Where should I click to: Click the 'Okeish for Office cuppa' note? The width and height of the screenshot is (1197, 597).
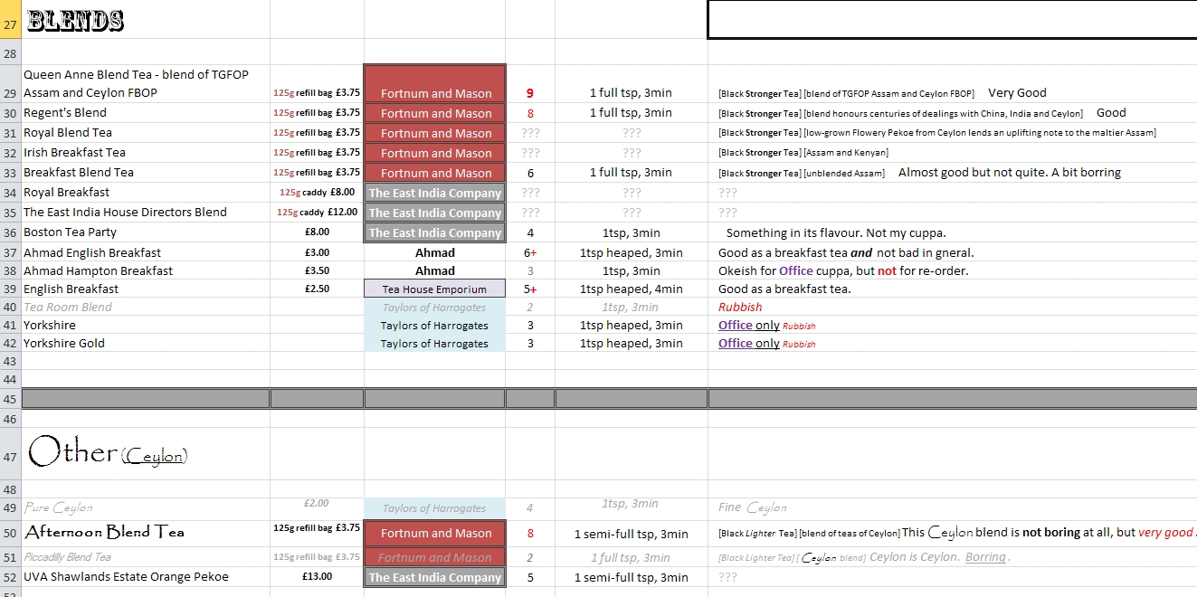[x=843, y=270]
